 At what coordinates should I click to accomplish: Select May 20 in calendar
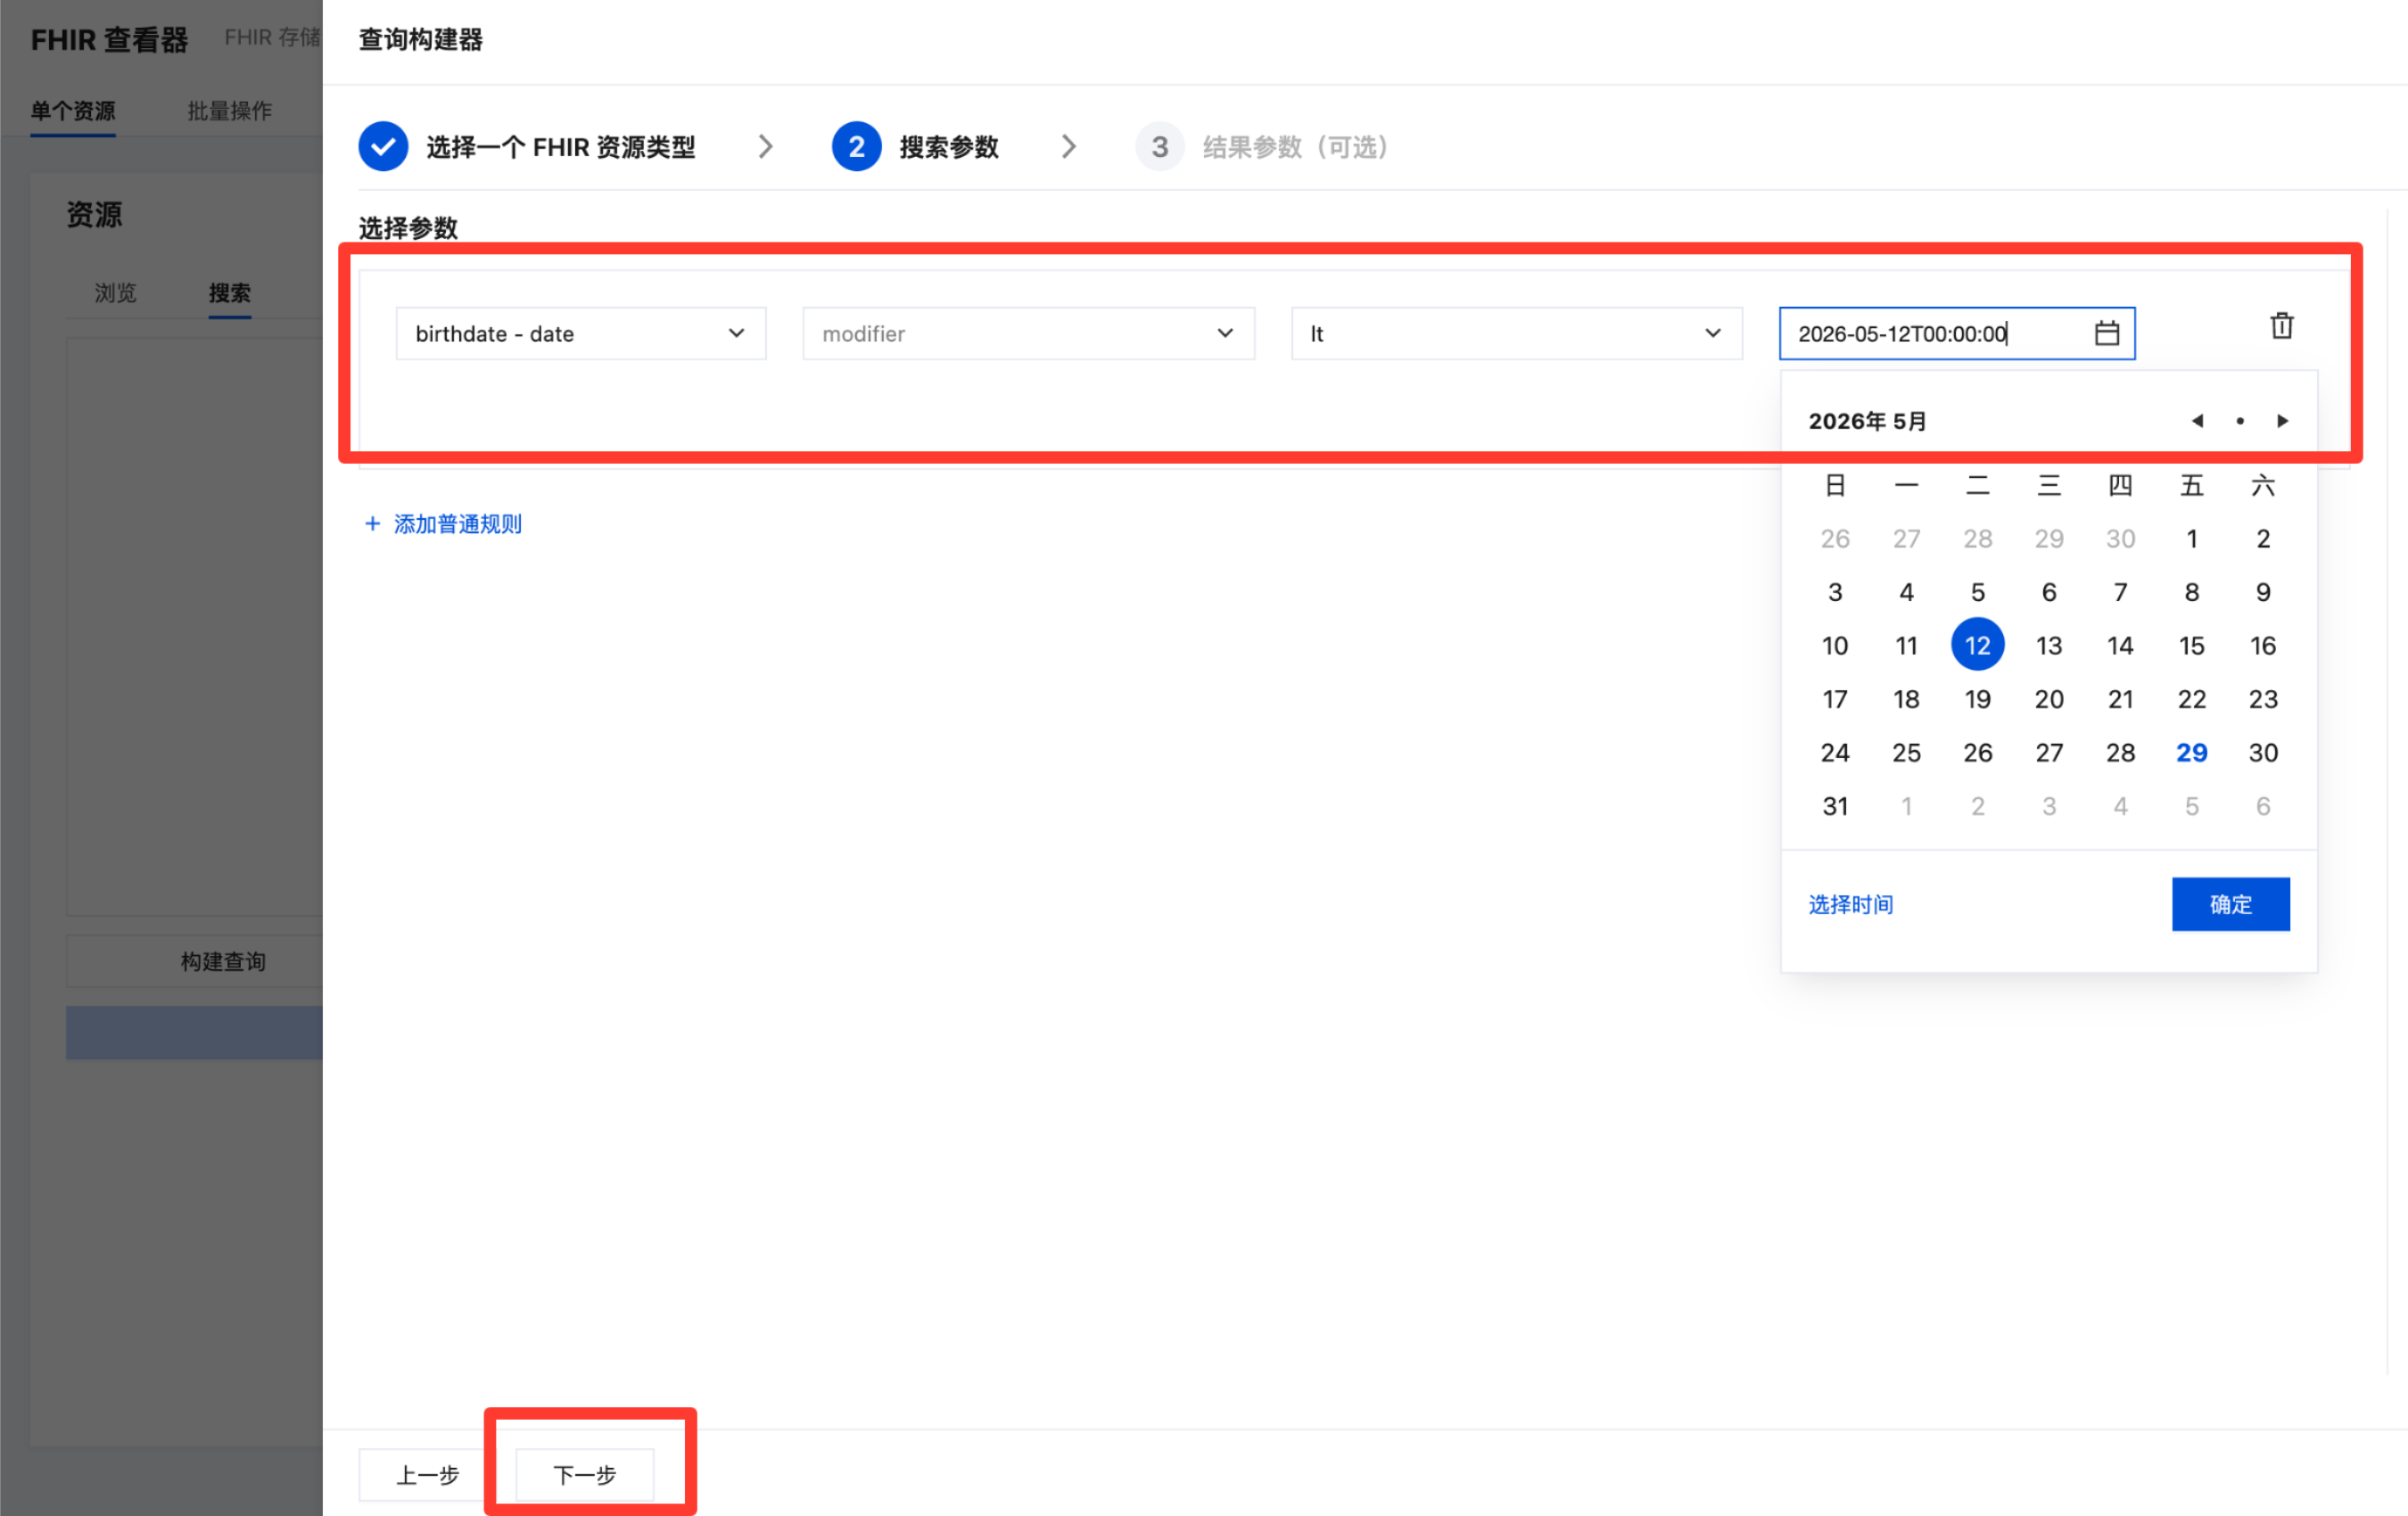pos(2048,699)
